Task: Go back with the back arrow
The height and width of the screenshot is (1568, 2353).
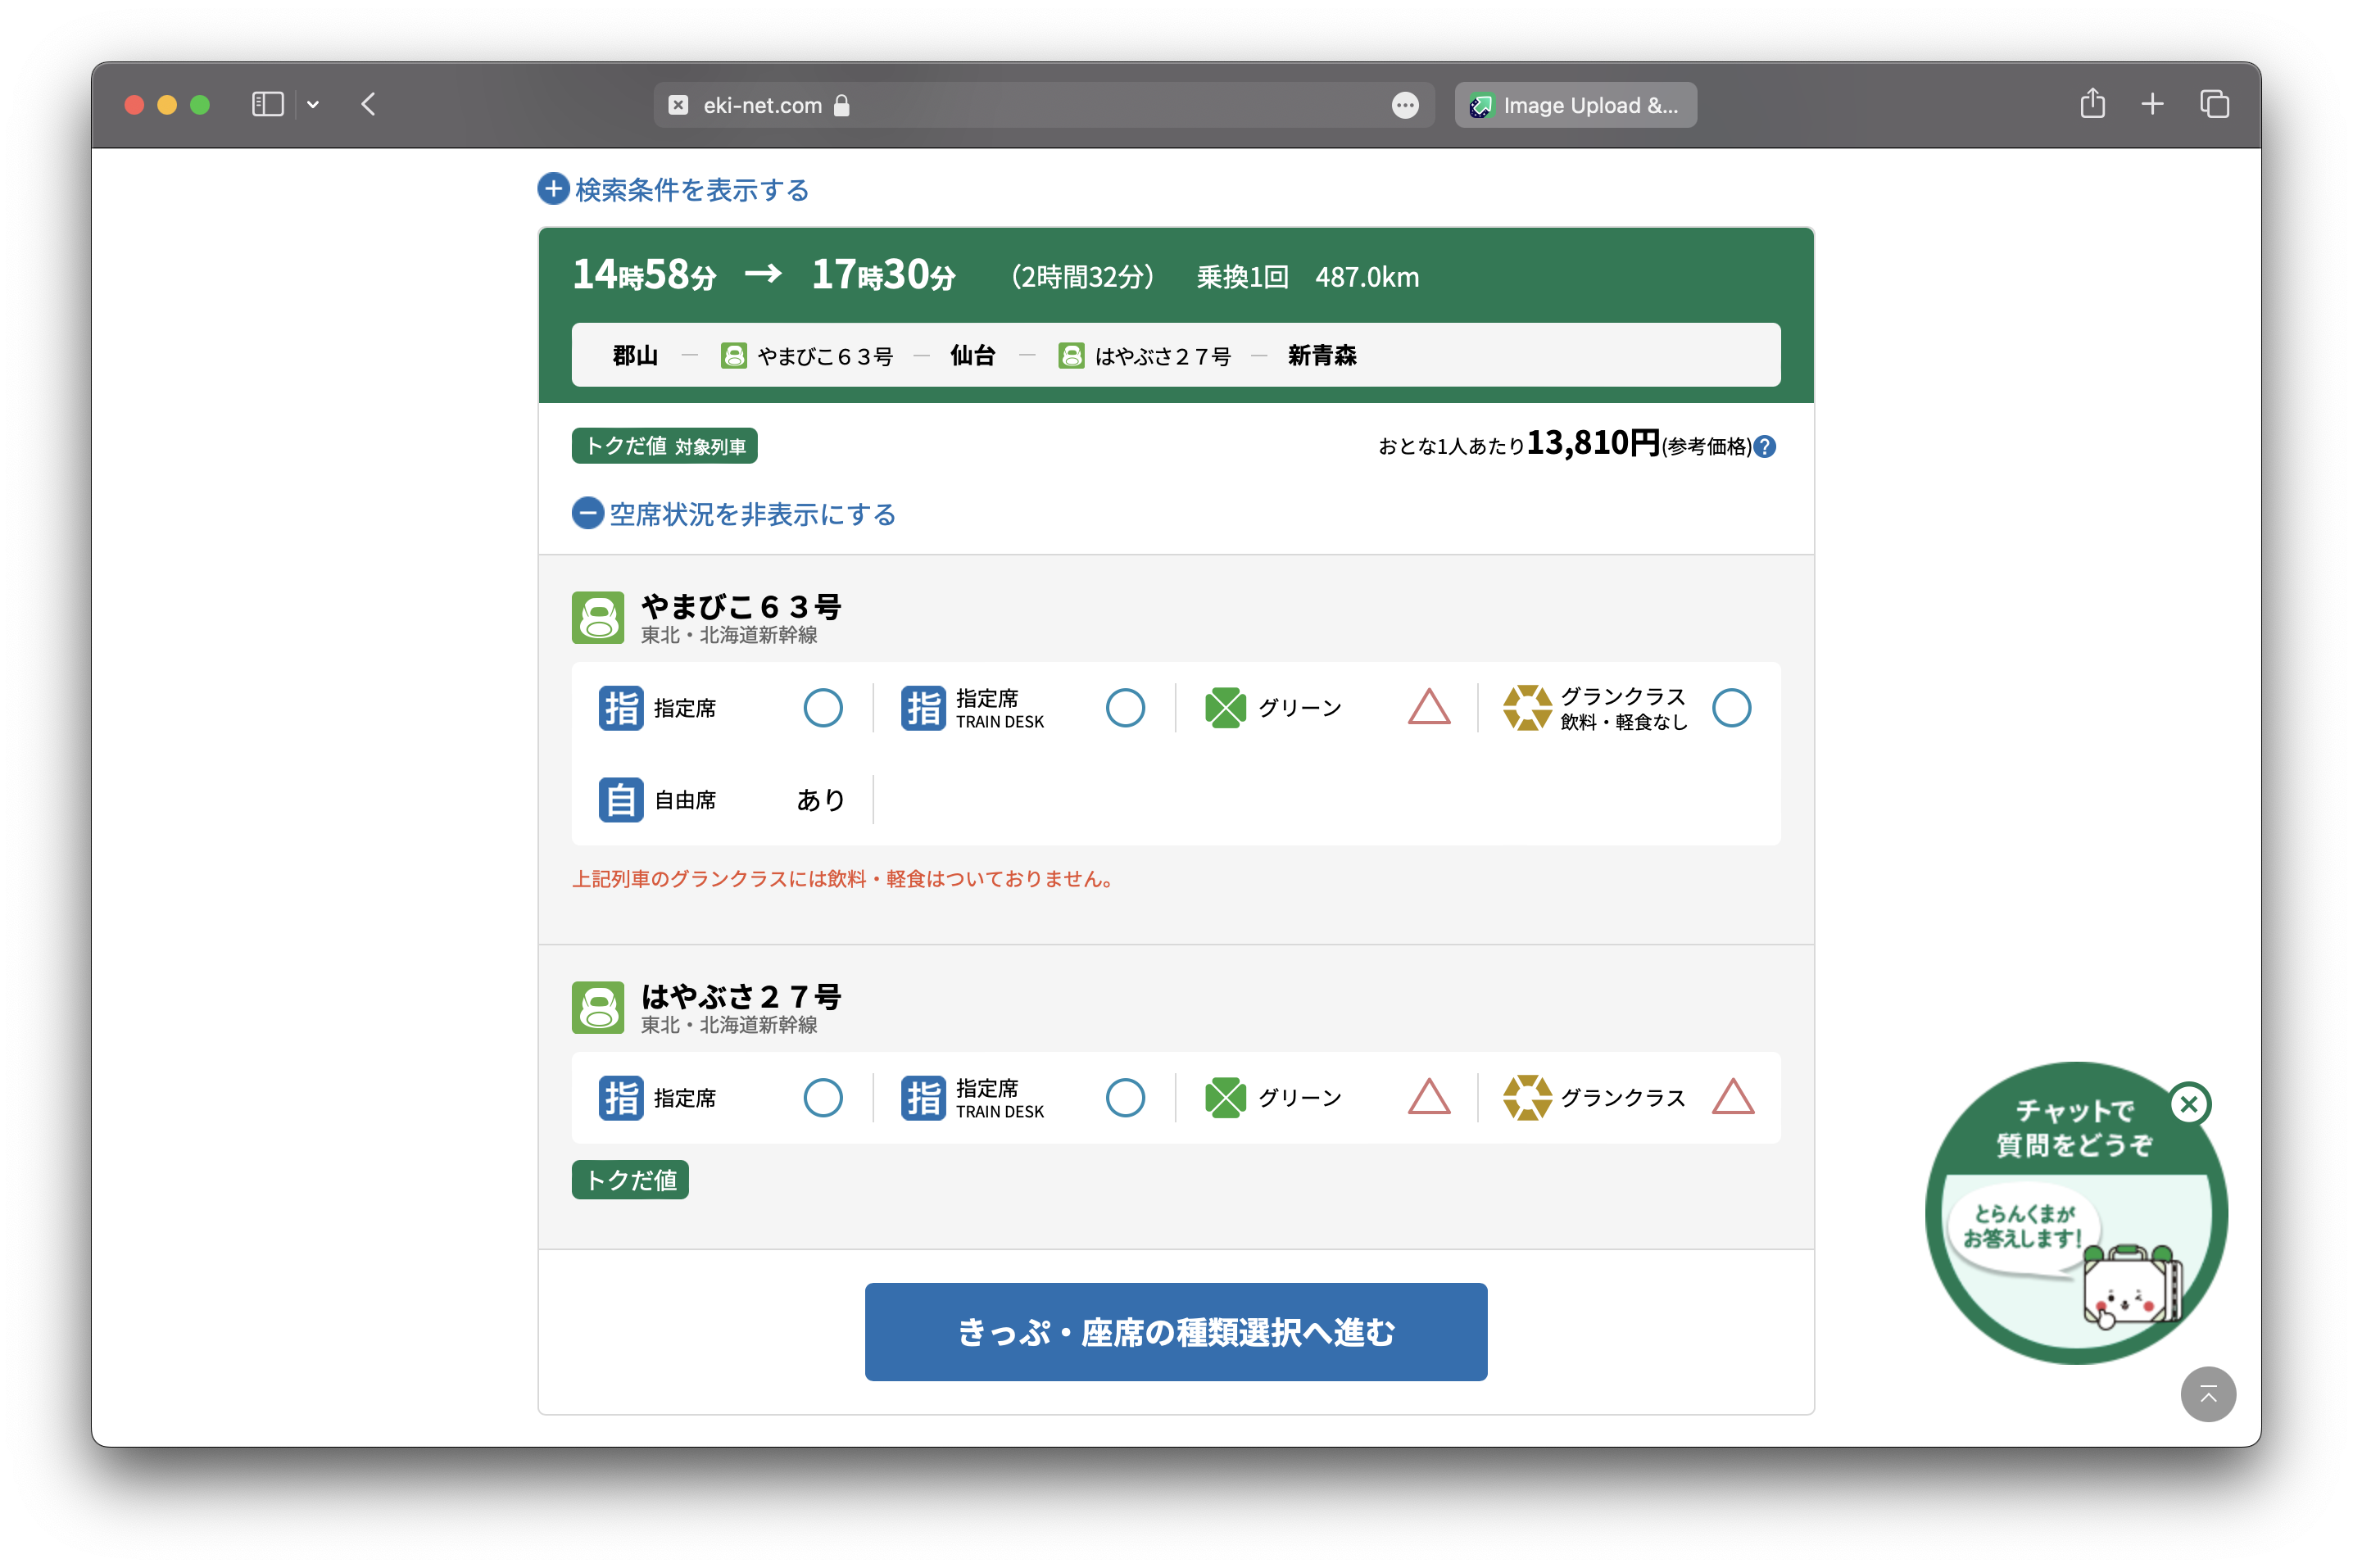Action: click(x=368, y=105)
